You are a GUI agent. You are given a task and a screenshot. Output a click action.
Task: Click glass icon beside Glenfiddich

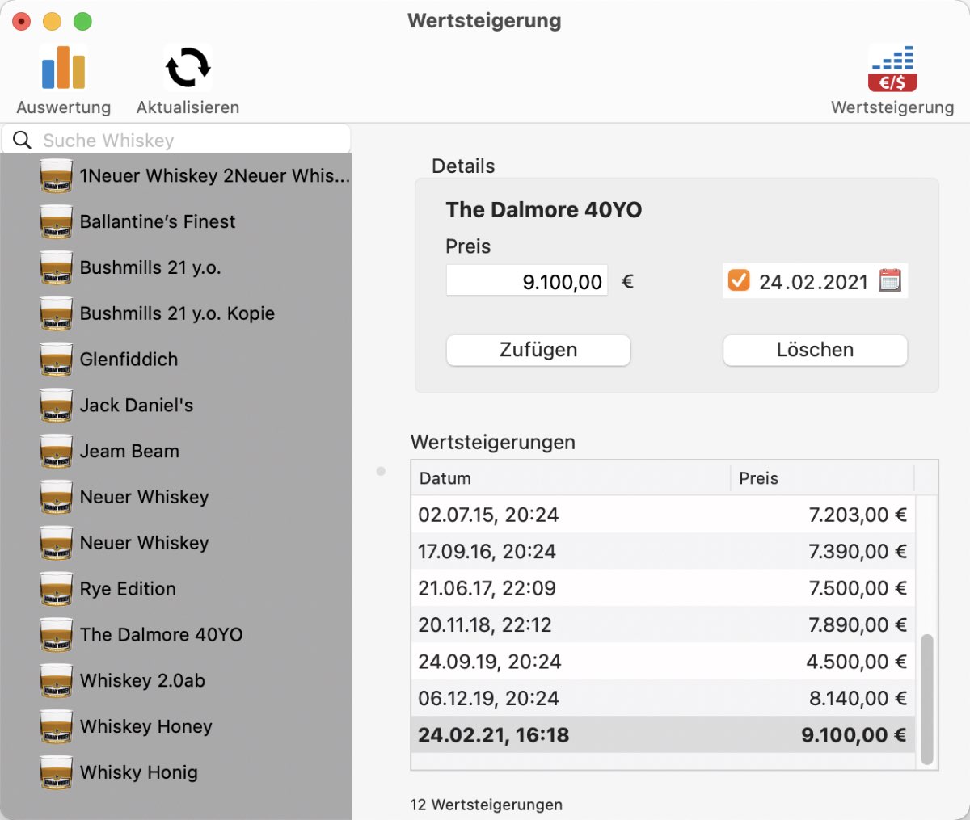click(x=57, y=360)
